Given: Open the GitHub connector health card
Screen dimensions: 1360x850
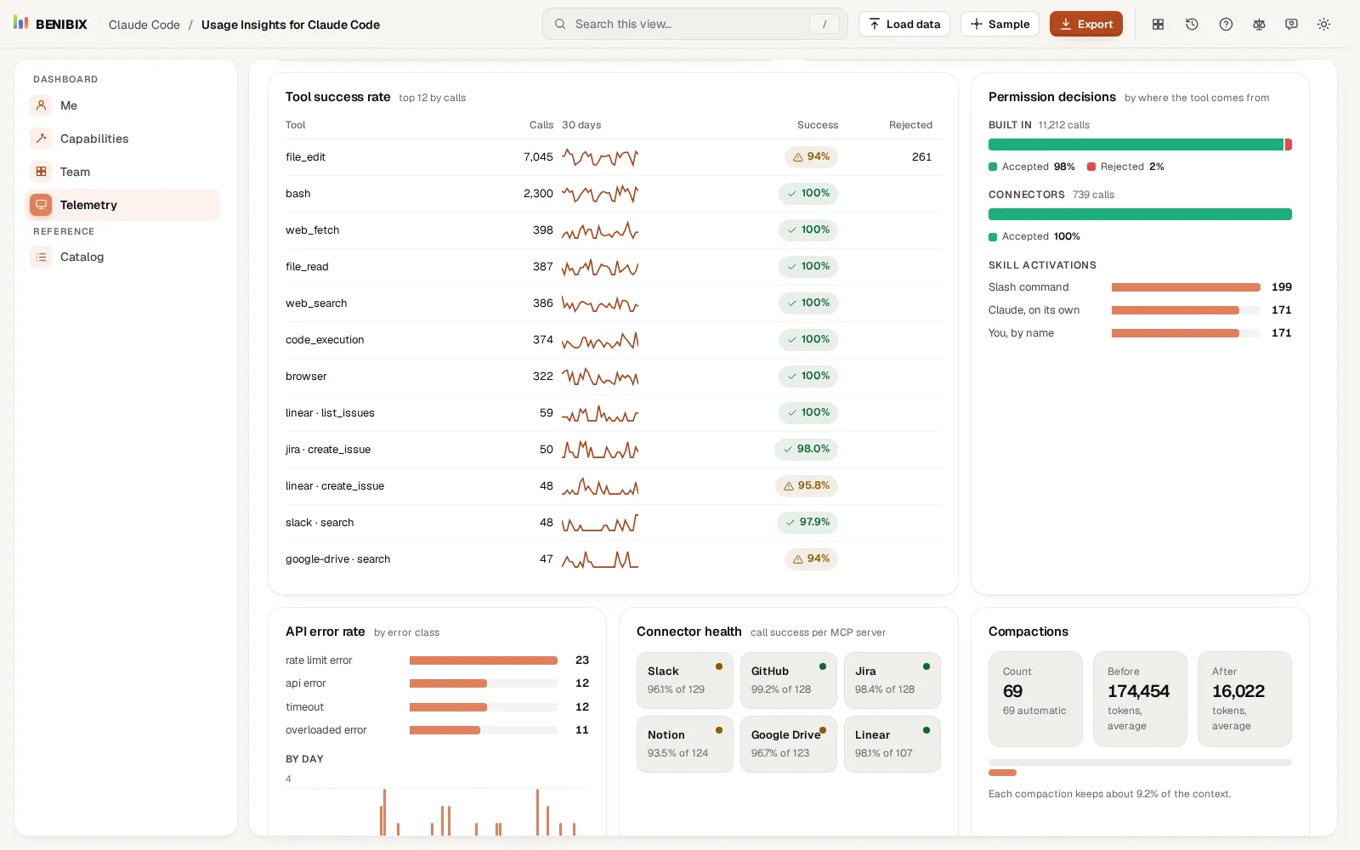Looking at the screenshot, I should click(x=789, y=680).
